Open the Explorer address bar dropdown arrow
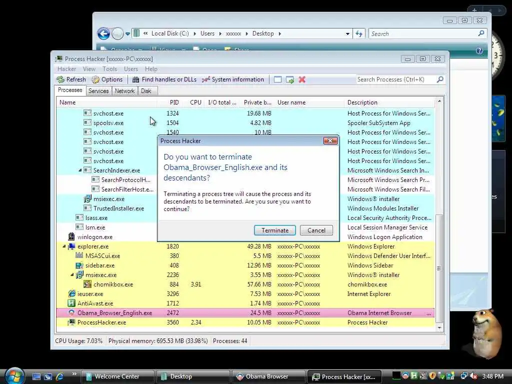Image resolution: width=512 pixels, height=384 pixels. pyautogui.click(x=347, y=33)
